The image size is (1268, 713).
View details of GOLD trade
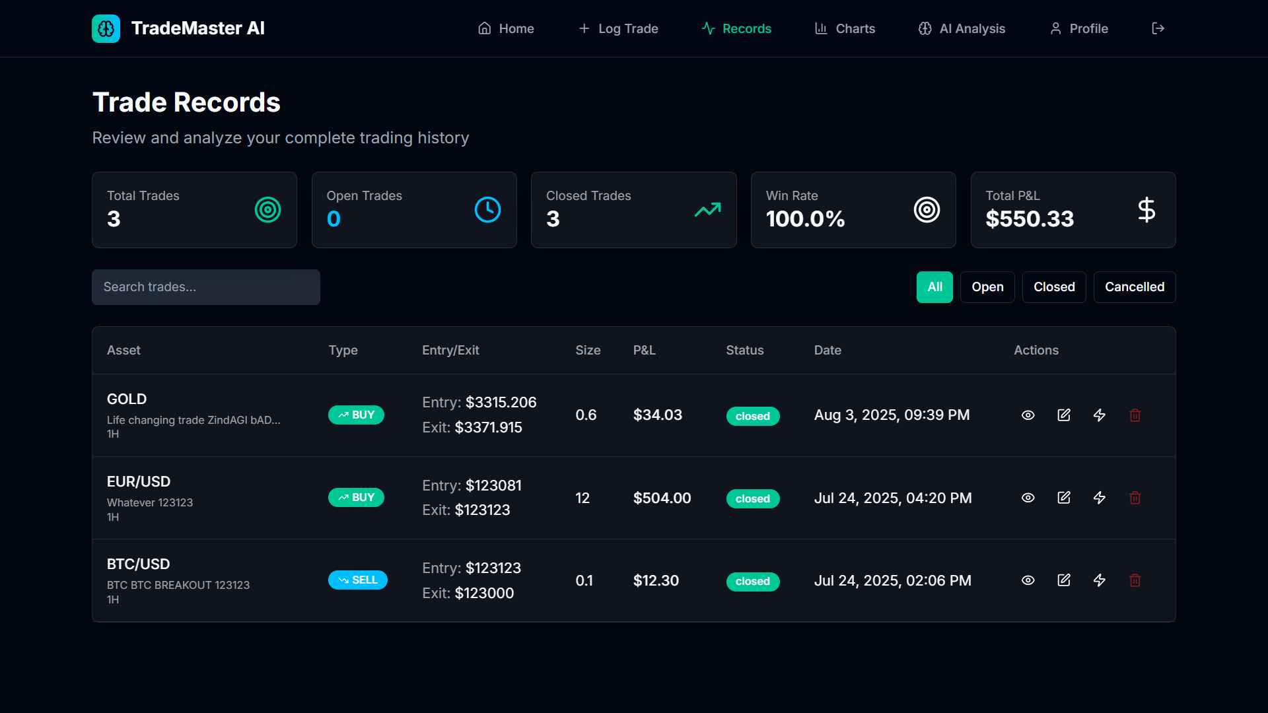(x=1028, y=415)
